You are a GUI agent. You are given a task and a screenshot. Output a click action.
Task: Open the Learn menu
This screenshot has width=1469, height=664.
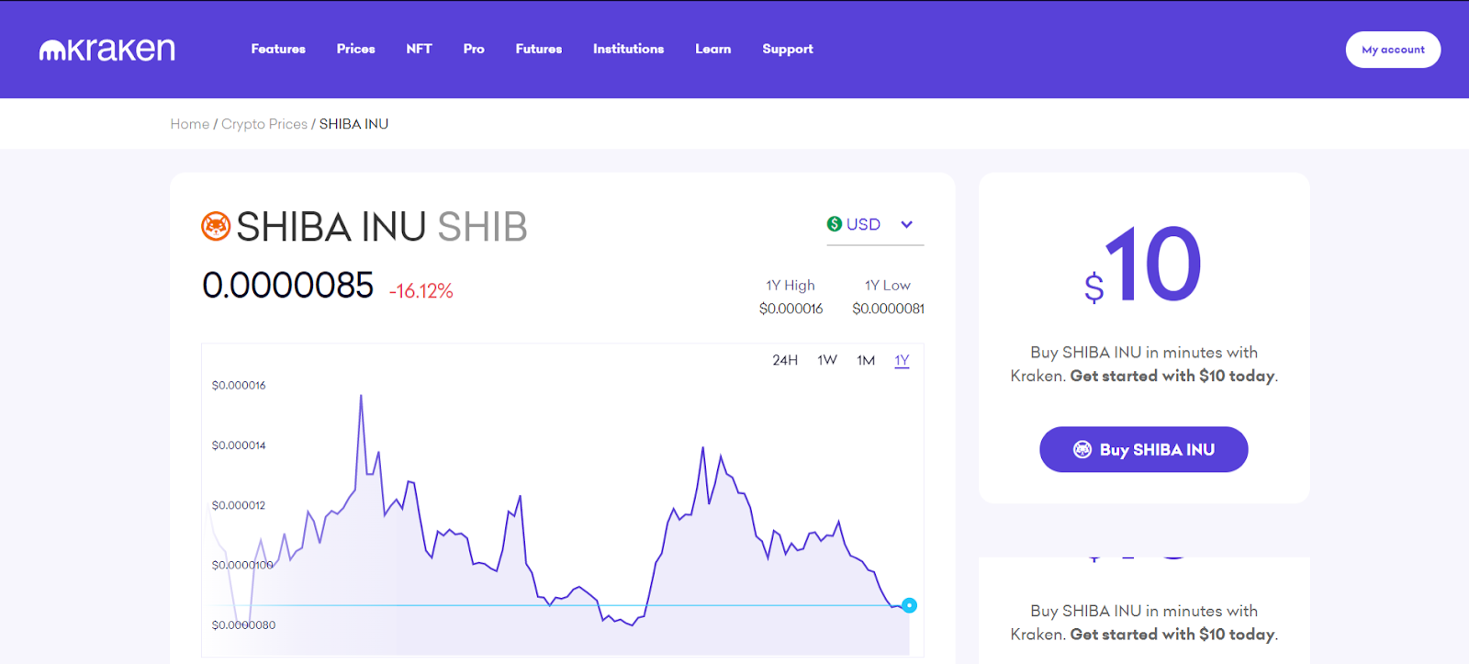(712, 49)
